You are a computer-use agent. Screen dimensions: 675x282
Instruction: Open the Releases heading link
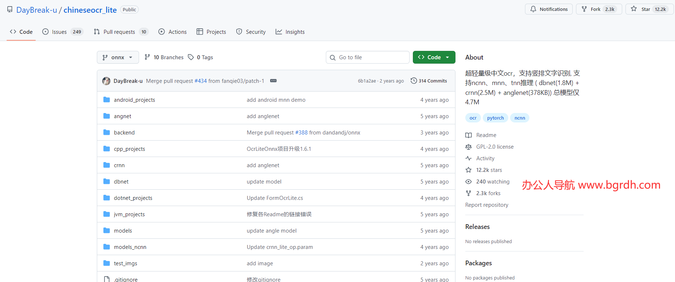[x=477, y=227]
